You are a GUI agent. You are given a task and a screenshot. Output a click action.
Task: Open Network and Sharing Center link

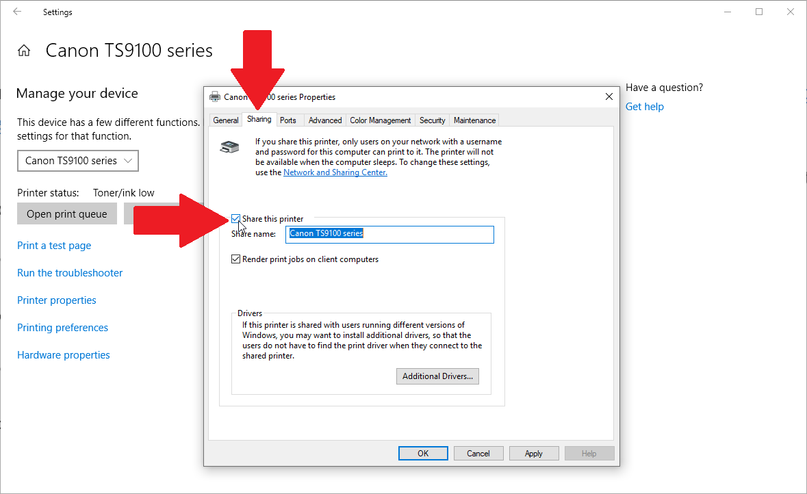(x=335, y=172)
